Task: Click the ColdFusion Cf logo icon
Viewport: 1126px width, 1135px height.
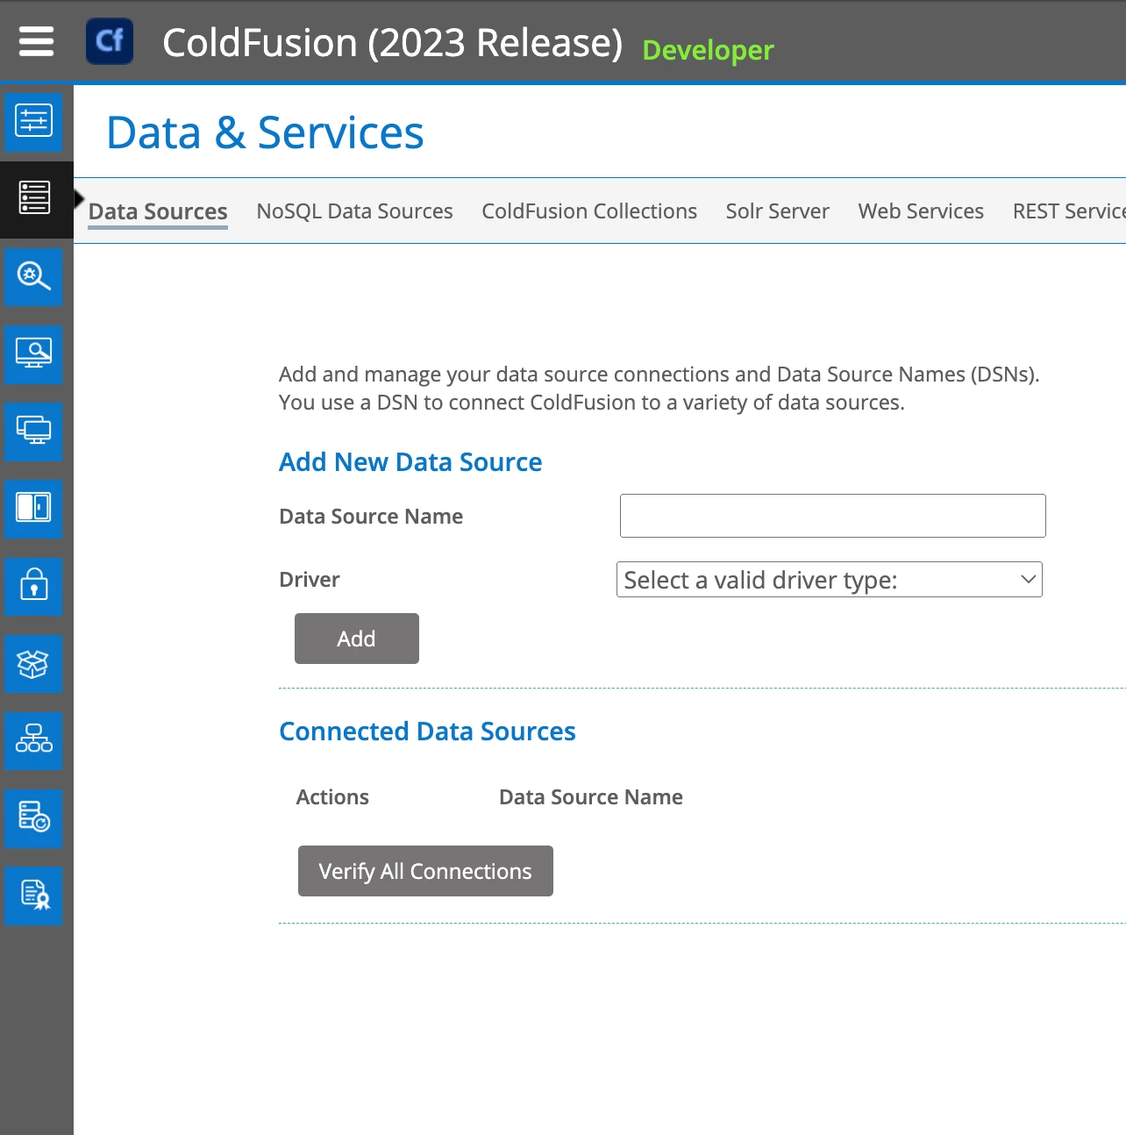Action: 110,41
